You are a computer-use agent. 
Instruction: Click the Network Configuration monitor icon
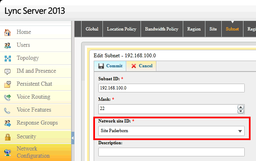click(8, 153)
